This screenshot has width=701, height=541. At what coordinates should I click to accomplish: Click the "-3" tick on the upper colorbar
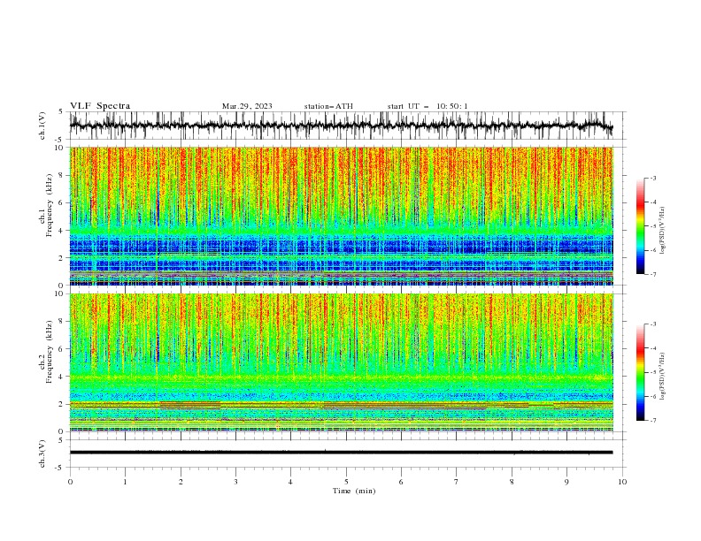(x=652, y=178)
